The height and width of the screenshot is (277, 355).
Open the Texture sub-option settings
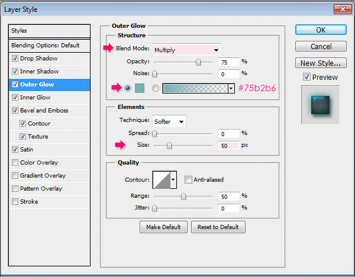pyautogui.click(x=38, y=137)
